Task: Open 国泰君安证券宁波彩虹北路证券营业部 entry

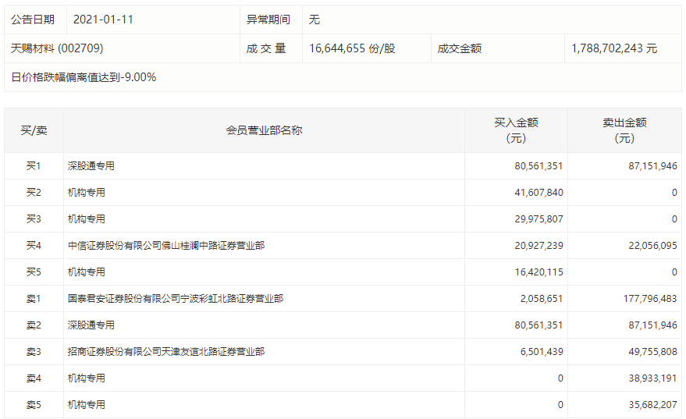Action: pyautogui.click(x=176, y=299)
